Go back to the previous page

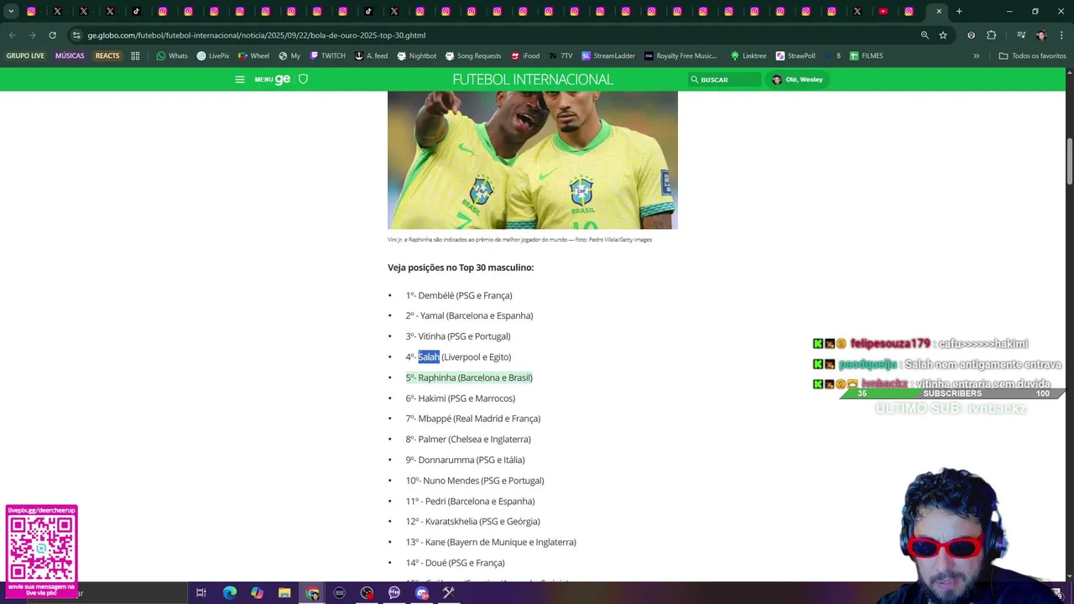pos(12,35)
